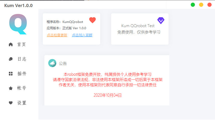215x135 pixels.
Task: Click the chat bubble icon beside 日志
Action: (x=11, y=59)
